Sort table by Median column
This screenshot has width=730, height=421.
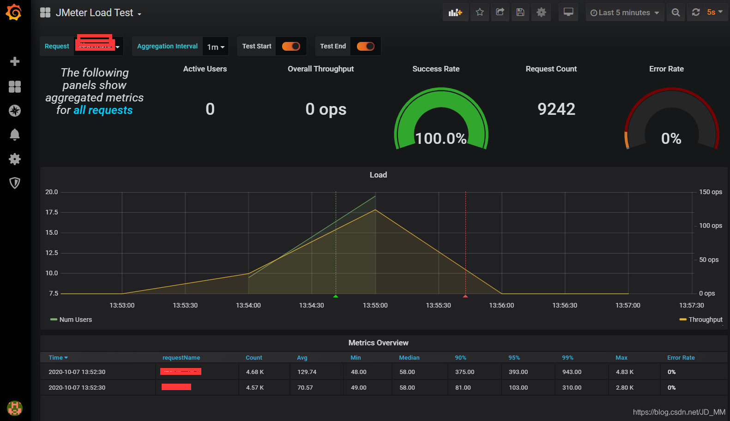coord(409,358)
